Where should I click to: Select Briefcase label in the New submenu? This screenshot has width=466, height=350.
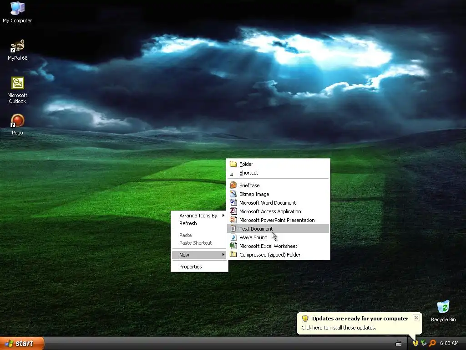click(249, 185)
